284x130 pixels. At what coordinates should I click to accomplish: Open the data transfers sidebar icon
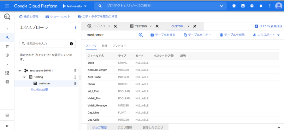(7, 46)
